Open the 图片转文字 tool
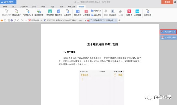 tap(39, 13)
